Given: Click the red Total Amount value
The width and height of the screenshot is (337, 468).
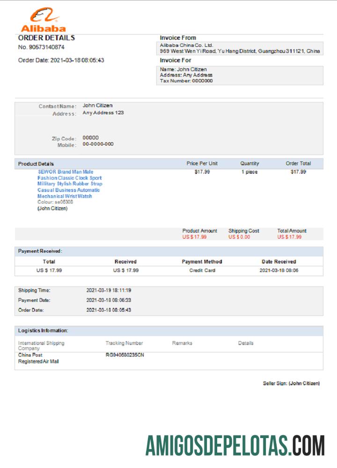Looking at the screenshot, I should (289, 237).
